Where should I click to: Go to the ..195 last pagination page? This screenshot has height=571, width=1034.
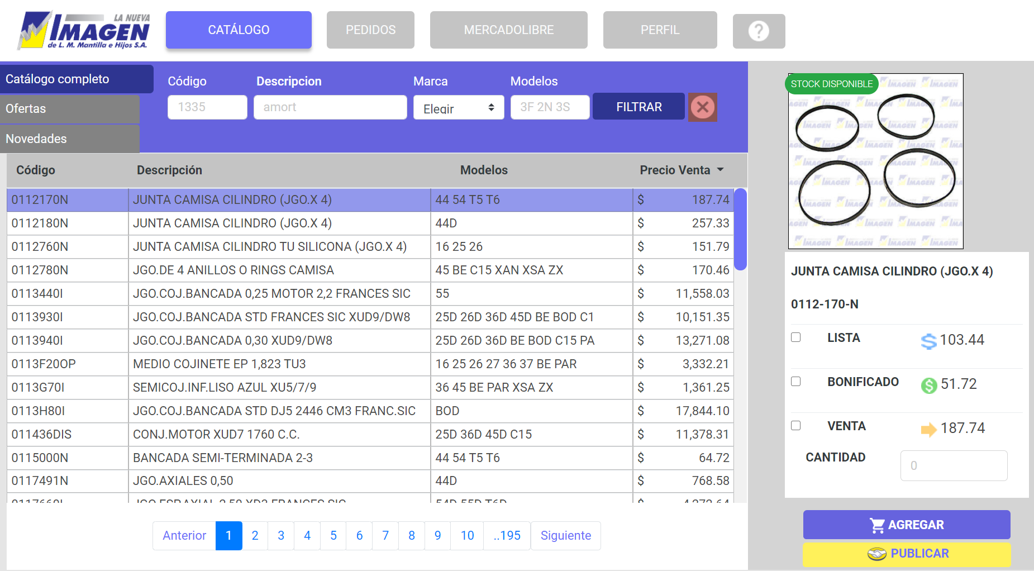(507, 536)
